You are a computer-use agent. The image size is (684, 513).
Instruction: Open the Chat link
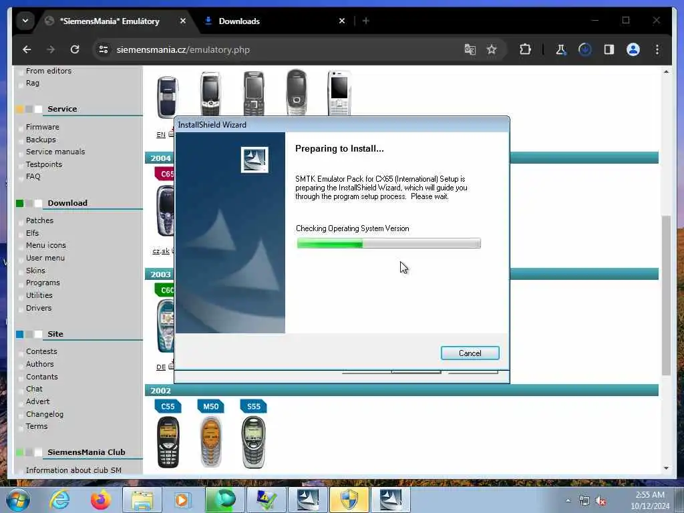(34, 389)
